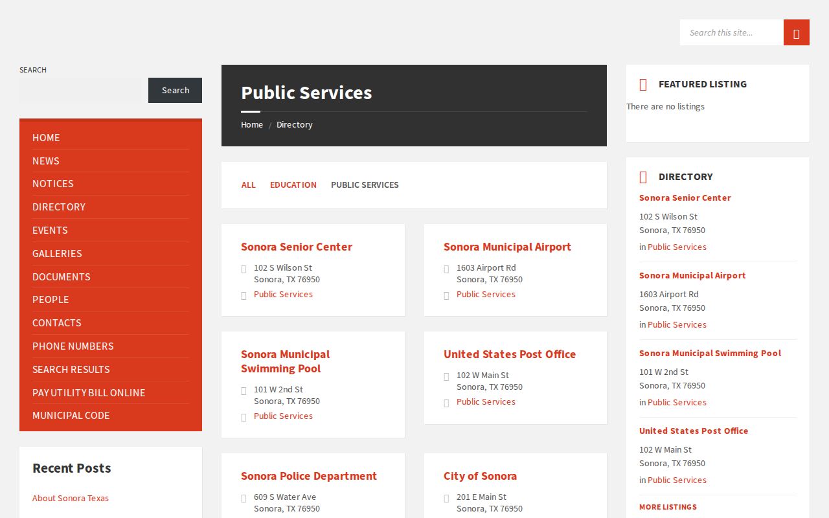829x518 pixels.
Task: Open GALLERIES from the sidebar menu
Action: pos(111,254)
